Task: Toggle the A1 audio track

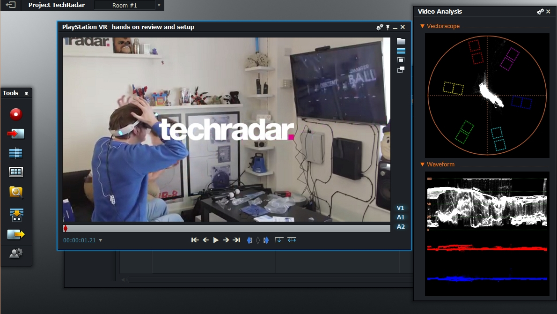Action: click(x=400, y=217)
